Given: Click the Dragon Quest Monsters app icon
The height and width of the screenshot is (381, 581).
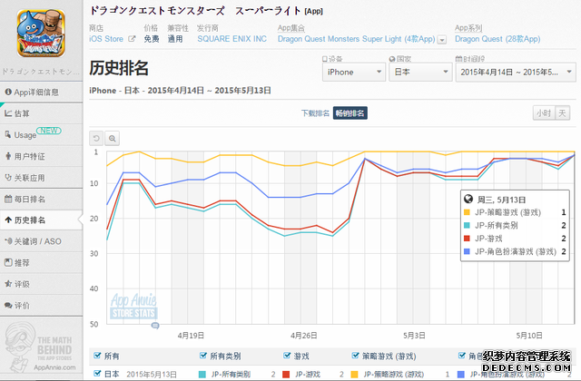Looking at the screenshot, I should tap(41, 34).
